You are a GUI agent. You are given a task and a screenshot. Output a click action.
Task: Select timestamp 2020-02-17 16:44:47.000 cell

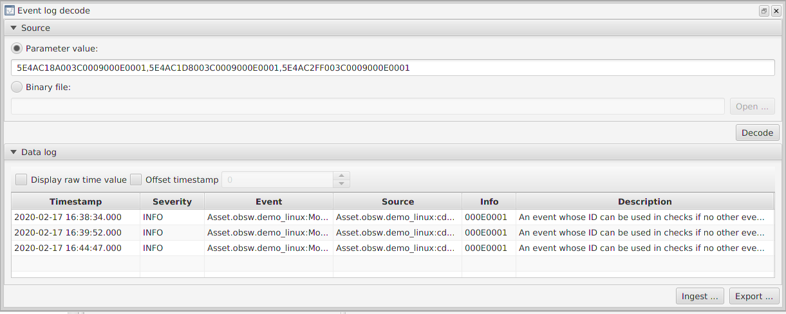click(75, 248)
